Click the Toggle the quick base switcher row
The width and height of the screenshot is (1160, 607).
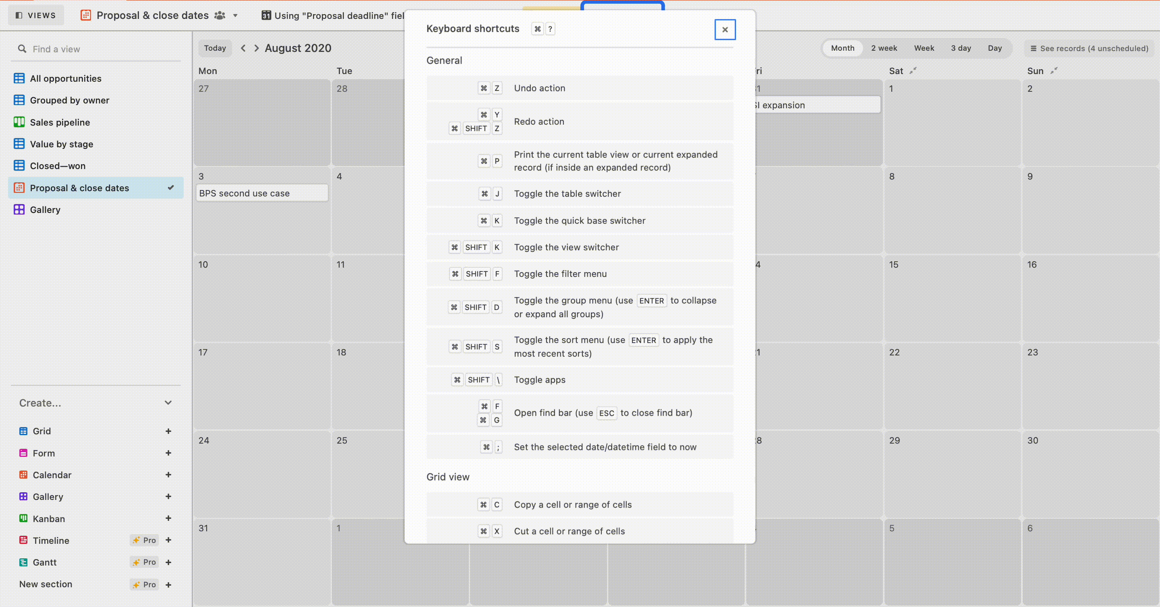coord(580,221)
